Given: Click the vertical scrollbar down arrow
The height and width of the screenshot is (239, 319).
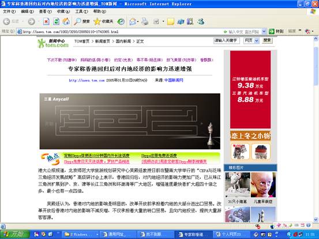Looking at the screenshot, I should click(x=316, y=219).
